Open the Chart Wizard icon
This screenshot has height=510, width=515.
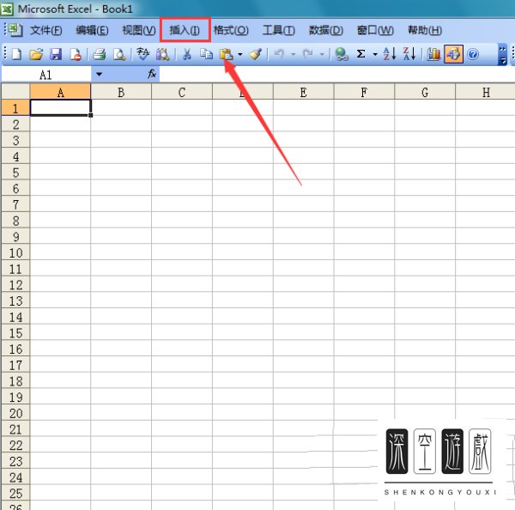(x=433, y=54)
